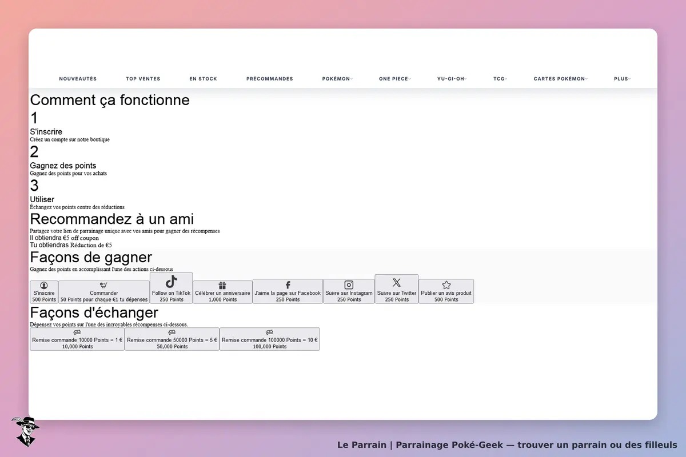Open the En Stock menu item
The image size is (686, 457).
[x=203, y=79]
